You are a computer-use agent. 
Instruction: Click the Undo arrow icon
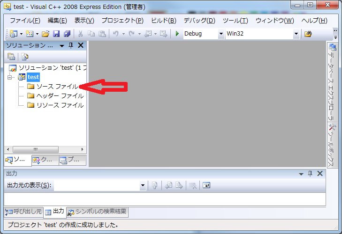116,34
